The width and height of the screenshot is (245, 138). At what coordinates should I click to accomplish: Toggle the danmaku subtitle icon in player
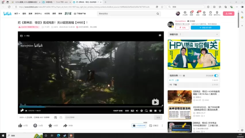tap(132, 111)
